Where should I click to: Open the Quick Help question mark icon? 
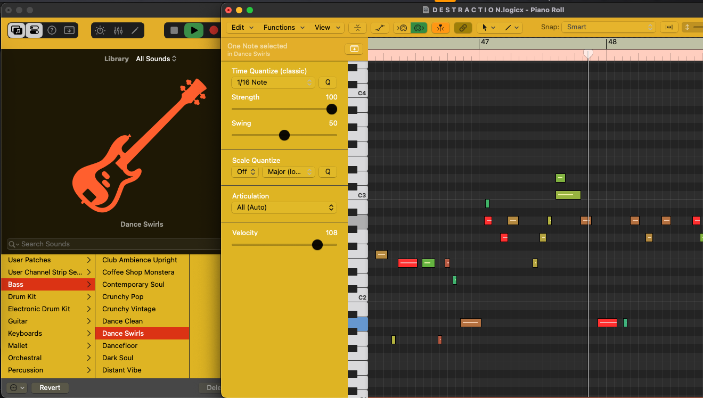pyautogui.click(x=52, y=30)
